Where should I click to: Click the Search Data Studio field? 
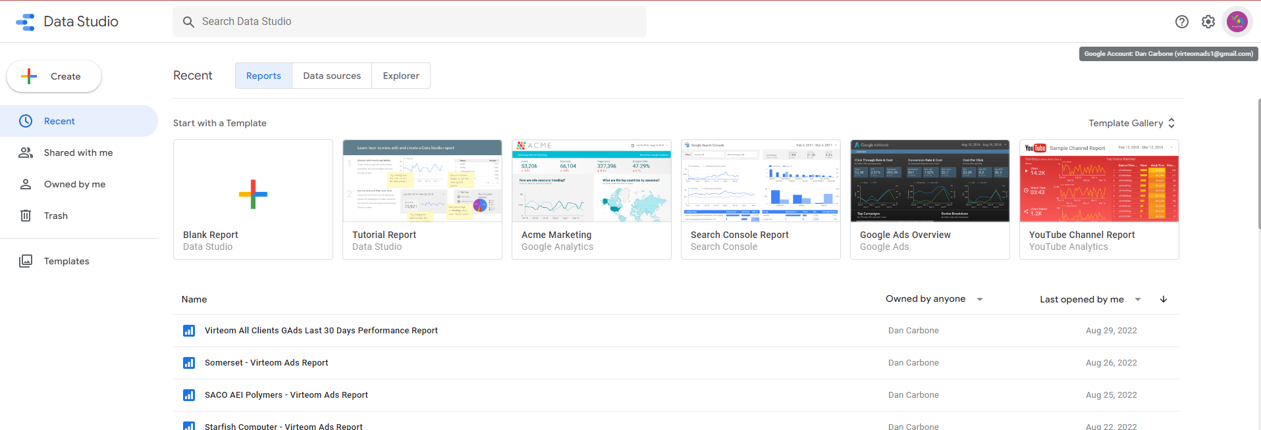[410, 22]
